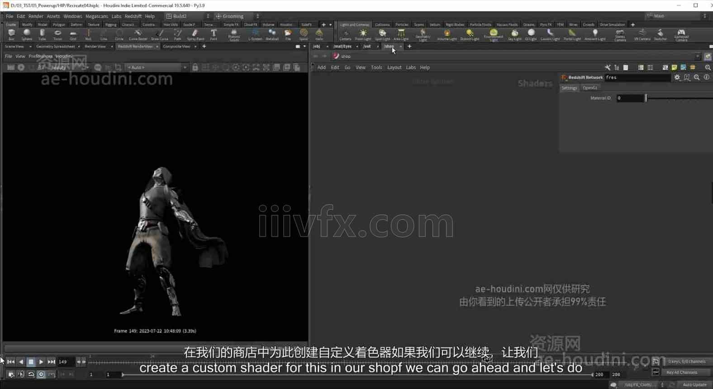The height and width of the screenshot is (389, 713).
Task: Create a Spot Light from shelf
Action: pyautogui.click(x=382, y=35)
